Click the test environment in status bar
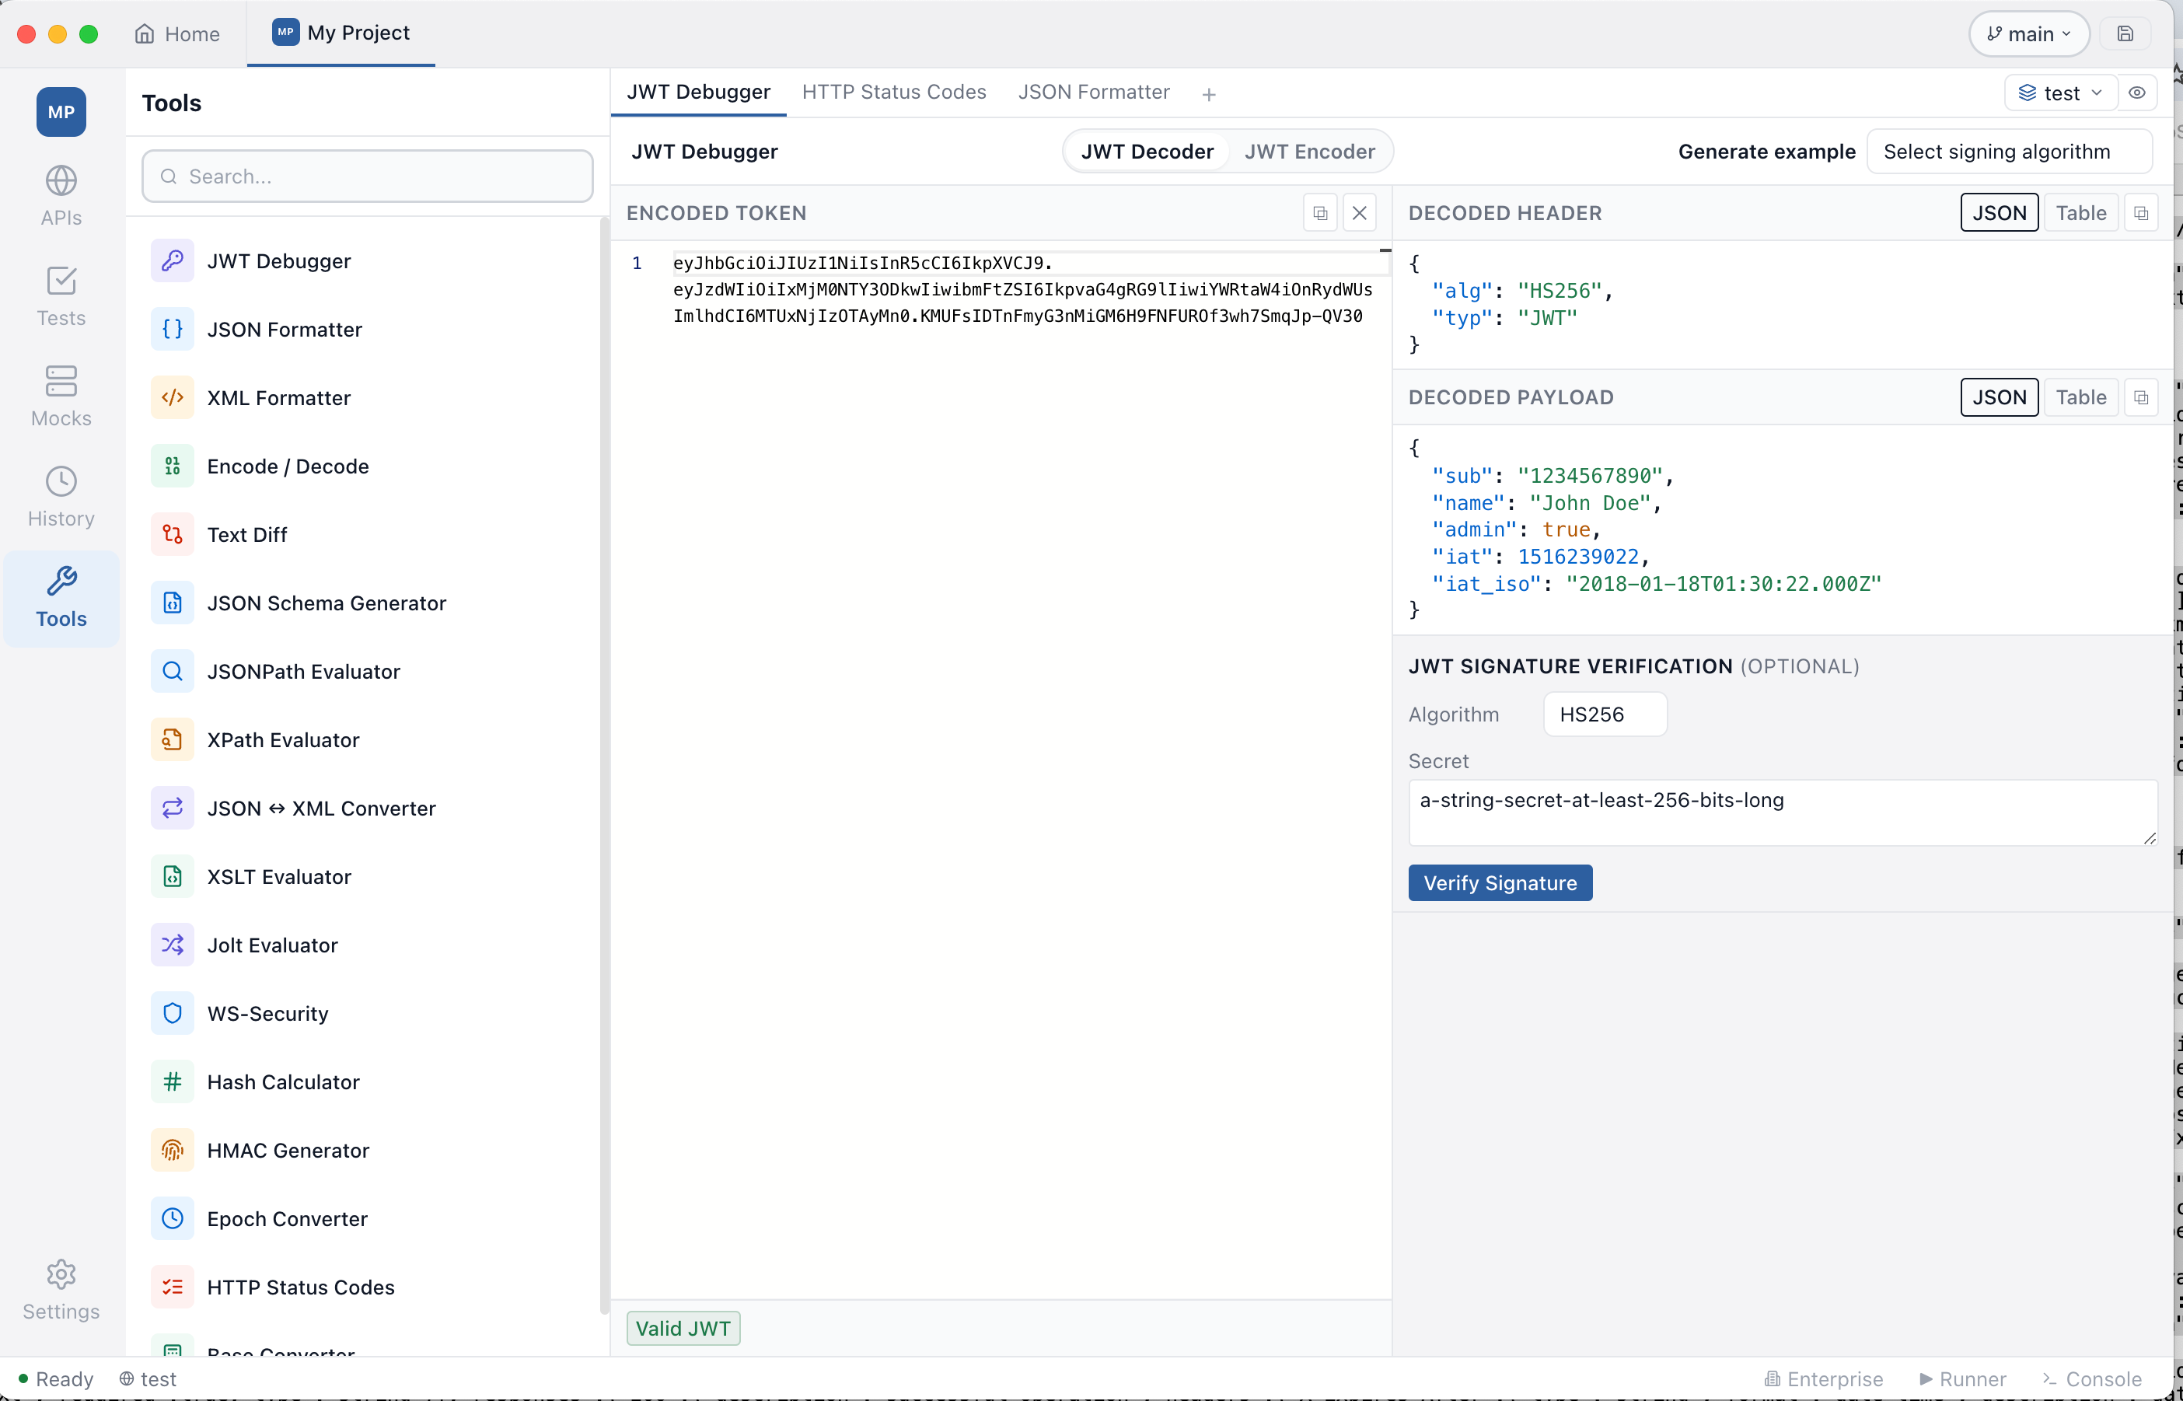Image resolution: width=2183 pixels, height=1401 pixels. (148, 1379)
